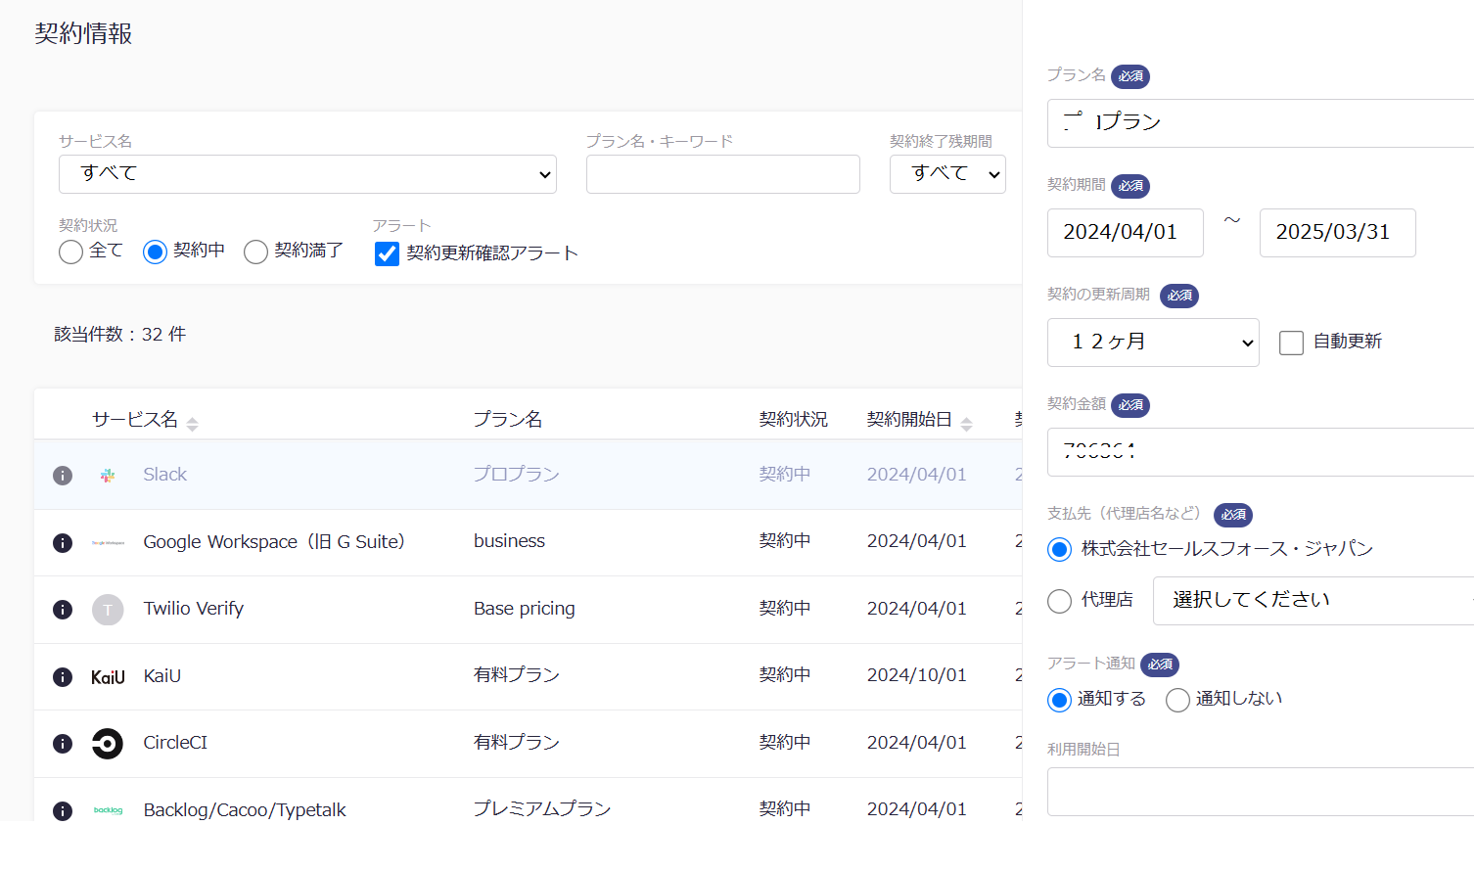Open the サービス名 filter dropdown
This screenshot has height=871, width=1474.
click(x=307, y=173)
